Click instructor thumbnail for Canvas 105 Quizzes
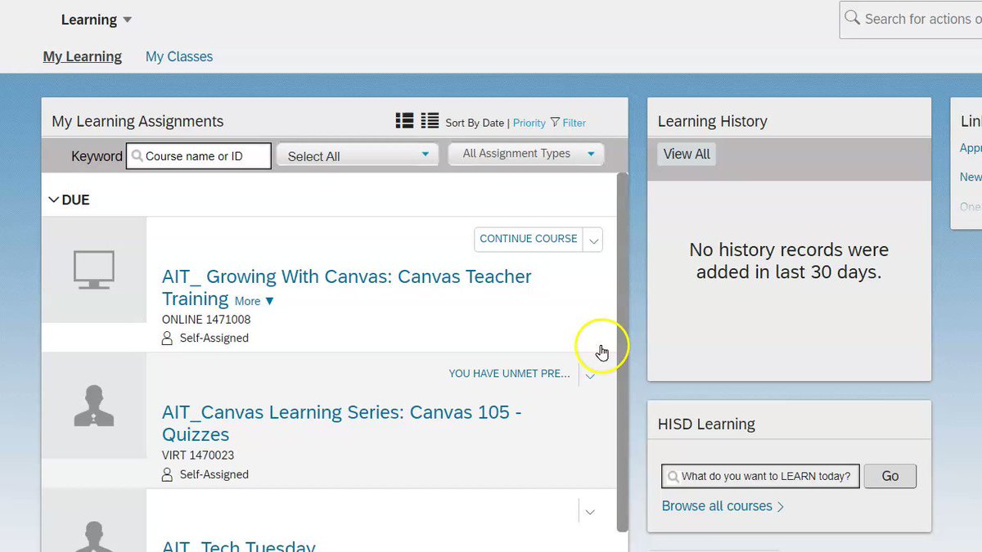Viewport: 982px width, 552px height. [x=94, y=406]
